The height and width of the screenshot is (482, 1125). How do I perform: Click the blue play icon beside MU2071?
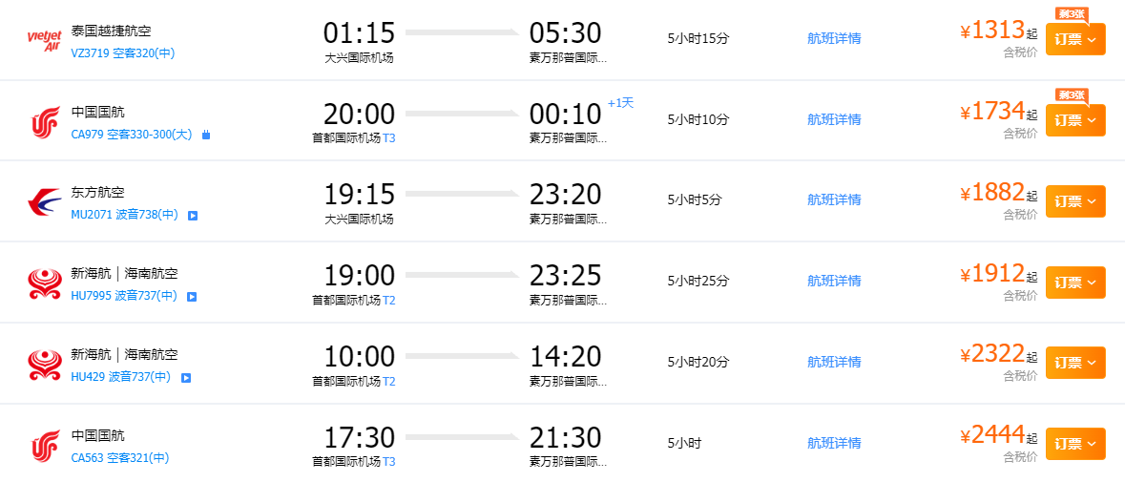click(192, 216)
